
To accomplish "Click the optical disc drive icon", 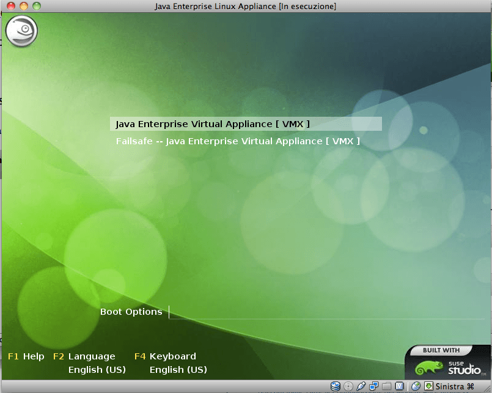I will tap(348, 386).
